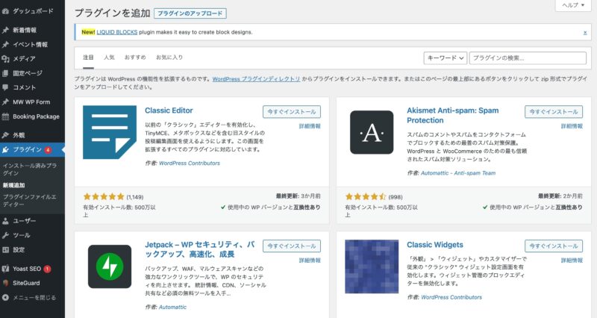597x318 pixels.
Task: Open 新規追加 submenu item
Action: [13, 185]
